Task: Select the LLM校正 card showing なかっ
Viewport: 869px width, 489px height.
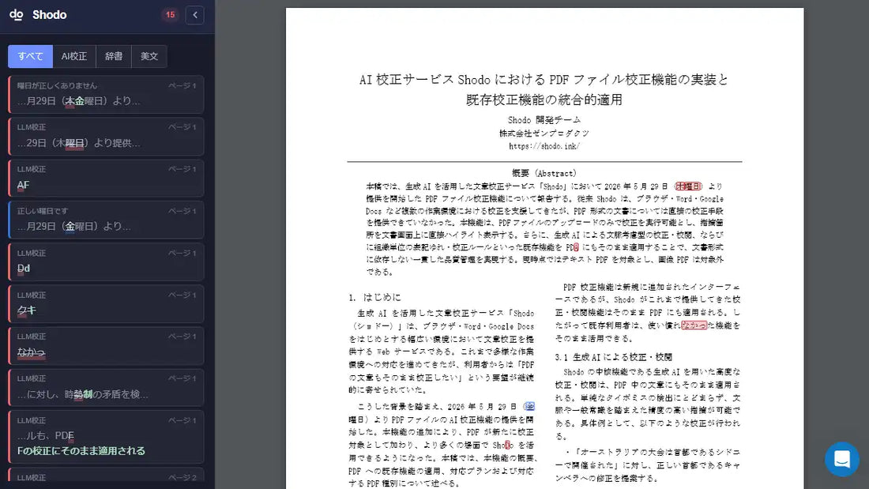Action: click(106, 345)
